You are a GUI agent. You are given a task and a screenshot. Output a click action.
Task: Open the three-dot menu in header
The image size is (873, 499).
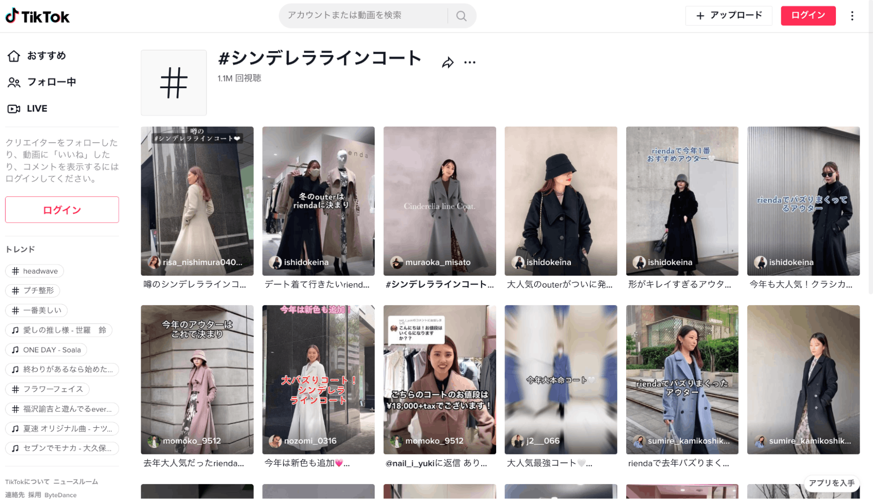point(852,16)
